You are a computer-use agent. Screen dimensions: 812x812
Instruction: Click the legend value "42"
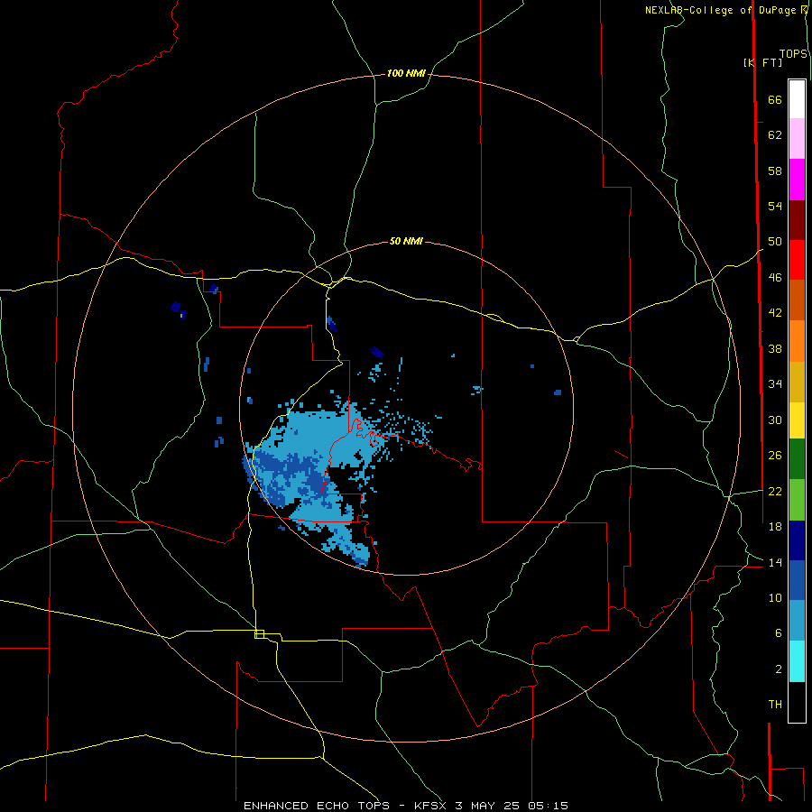775,313
